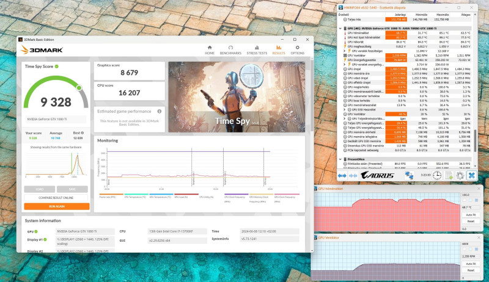The width and height of the screenshot is (489, 282).
Task: Click the shrink layout inward arrows icon in HWiNFO
Action: tap(353, 176)
